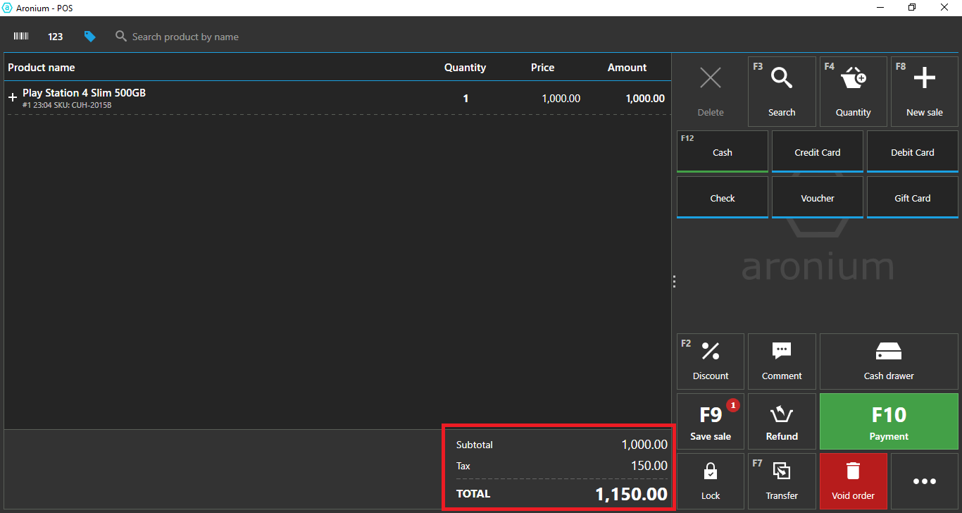Expand the Play Station 4 Slim item
962x513 pixels.
12,98
